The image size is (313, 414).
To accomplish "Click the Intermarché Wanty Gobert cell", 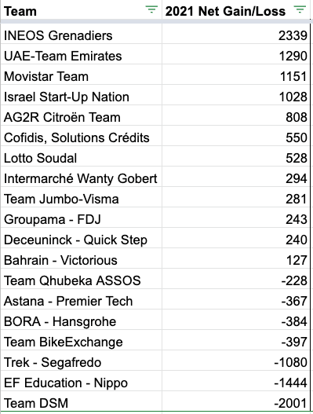I will 81,177.
